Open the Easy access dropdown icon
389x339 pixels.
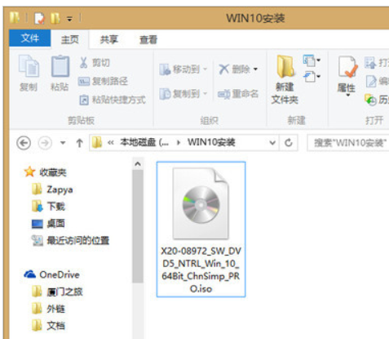(x=312, y=77)
